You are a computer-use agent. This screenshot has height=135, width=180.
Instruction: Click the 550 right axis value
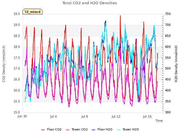click(168, 58)
